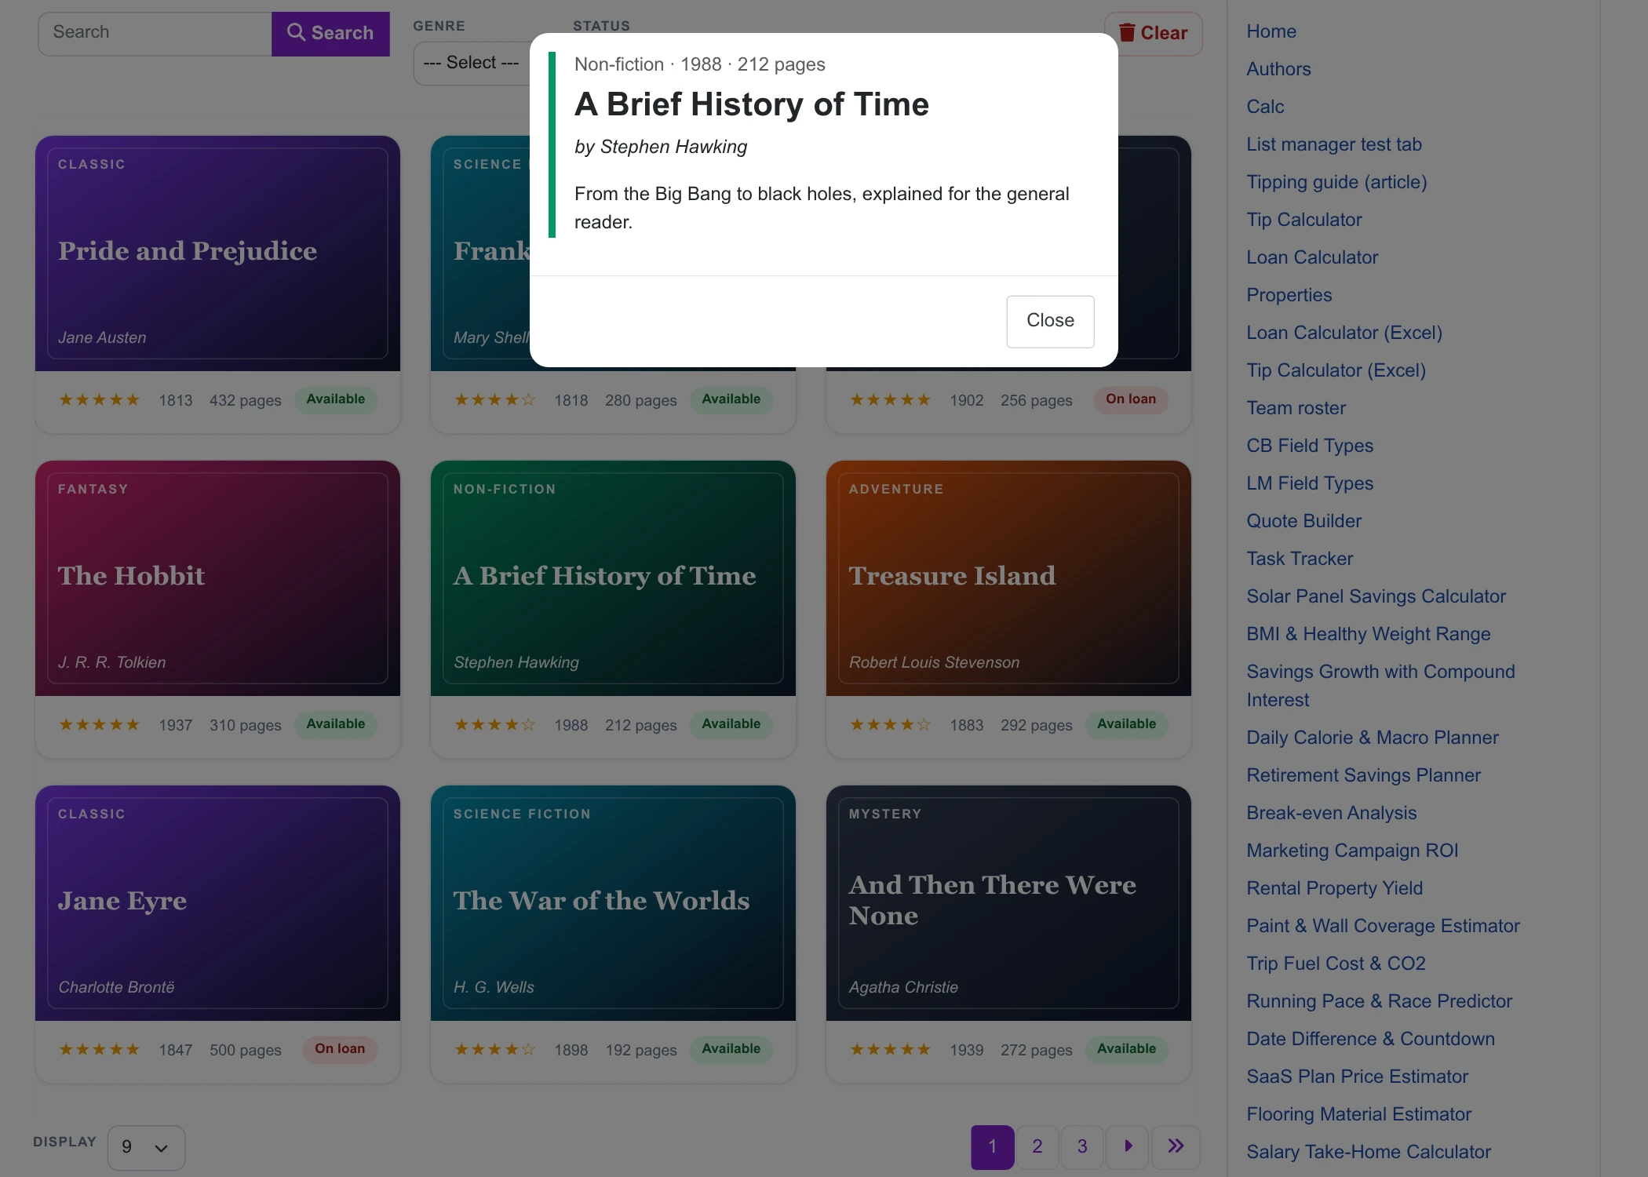Jump to last page double-chevron icon
The width and height of the screenshot is (1648, 1177).
[x=1175, y=1146]
